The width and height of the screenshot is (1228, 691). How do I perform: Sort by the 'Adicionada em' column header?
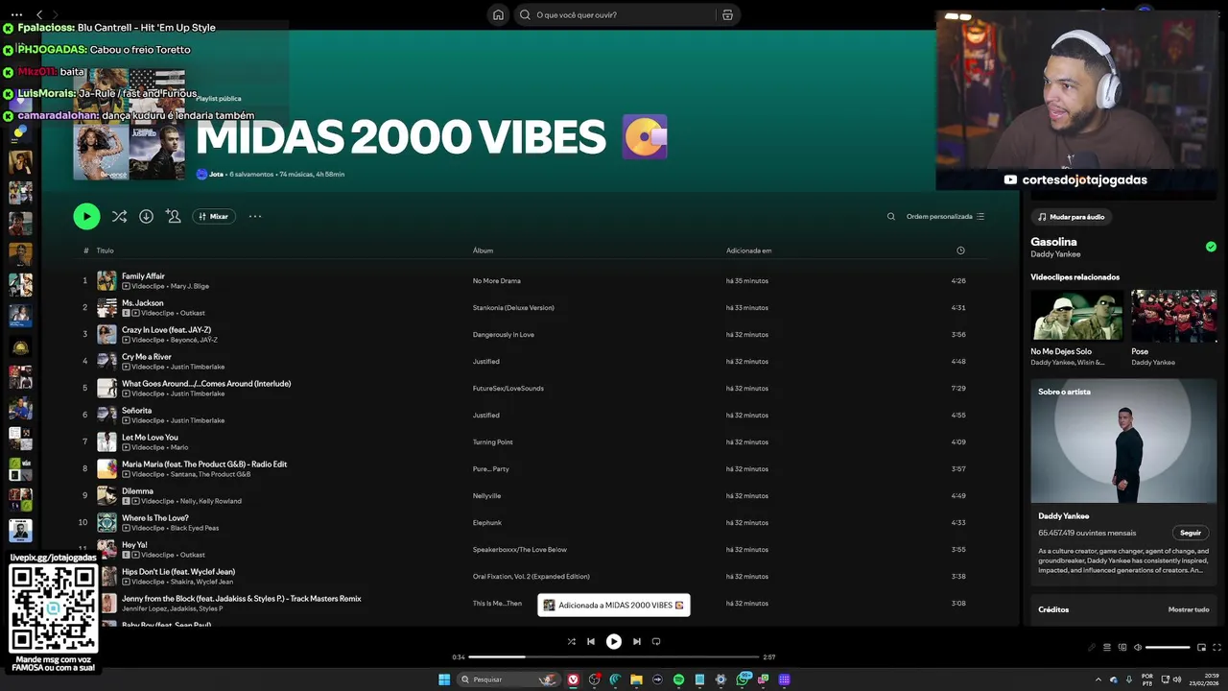coord(748,250)
